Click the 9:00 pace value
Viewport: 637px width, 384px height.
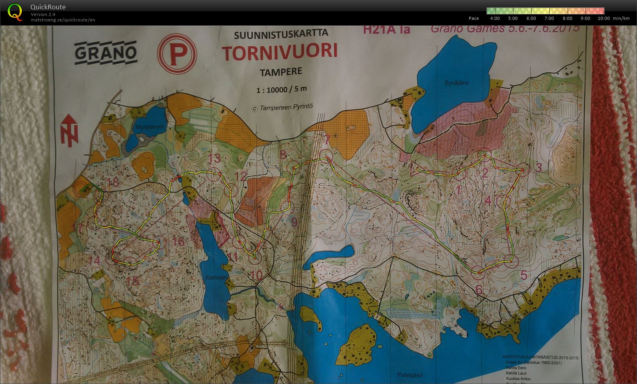pyautogui.click(x=585, y=18)
